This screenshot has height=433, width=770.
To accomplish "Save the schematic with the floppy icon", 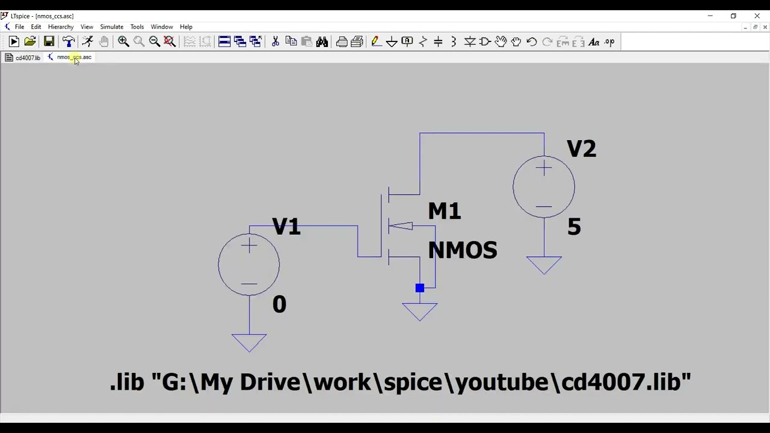I will click(x=49, y=41).
